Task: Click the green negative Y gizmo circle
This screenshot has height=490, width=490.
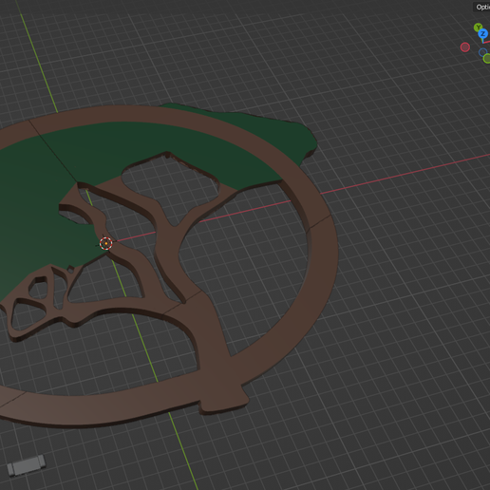Action: pos(487,59)
